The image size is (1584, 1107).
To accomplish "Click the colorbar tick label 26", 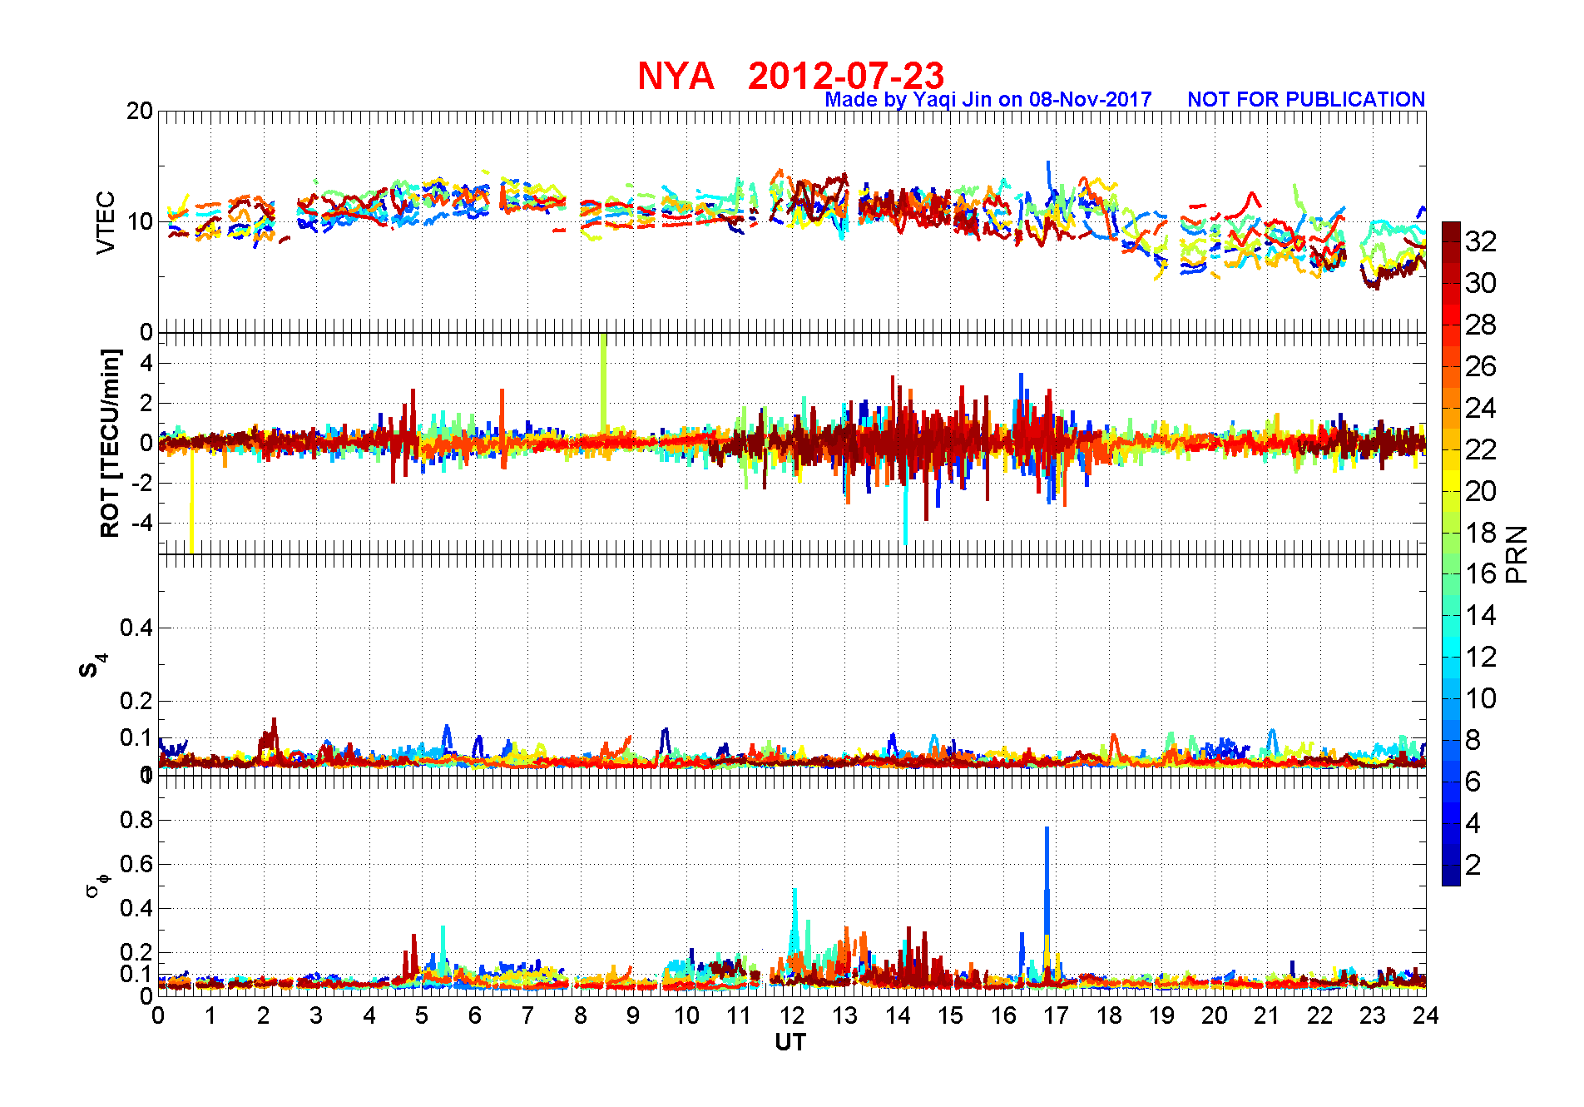I will pyautogui.click(x=1481, y=366).
